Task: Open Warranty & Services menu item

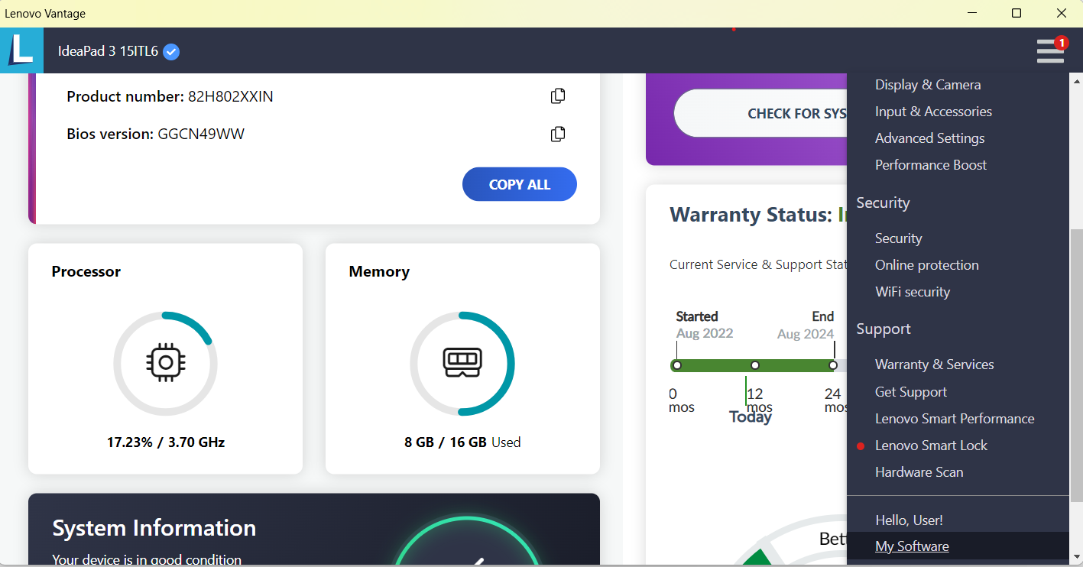Action: (x=934, y=364)
